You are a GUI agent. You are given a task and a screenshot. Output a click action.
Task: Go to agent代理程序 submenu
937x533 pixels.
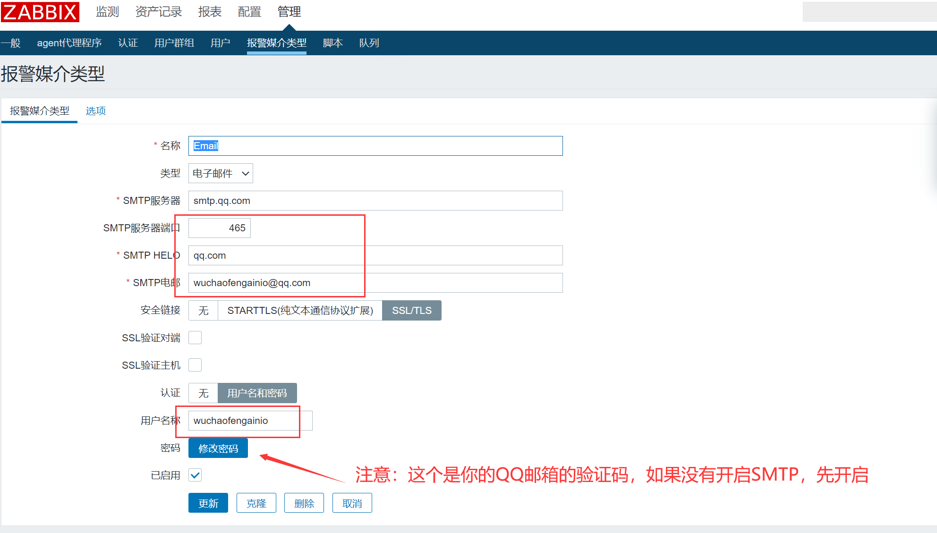(69, 43)
